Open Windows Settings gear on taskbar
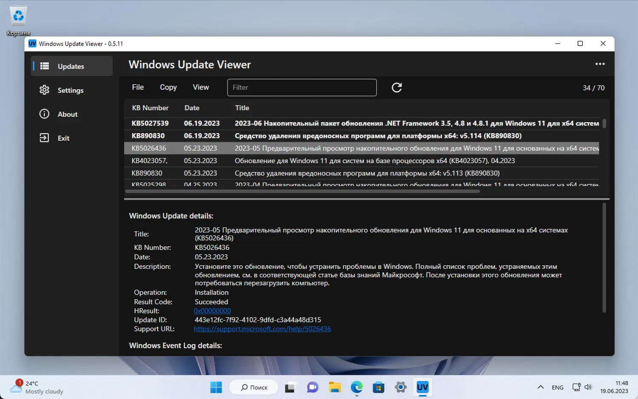638x399 pixels. [401, 387]
